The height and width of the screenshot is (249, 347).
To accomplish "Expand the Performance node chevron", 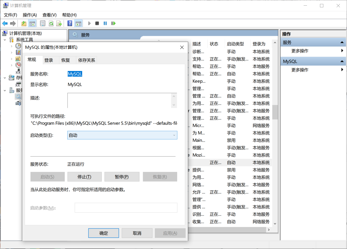I will (12, 65).
